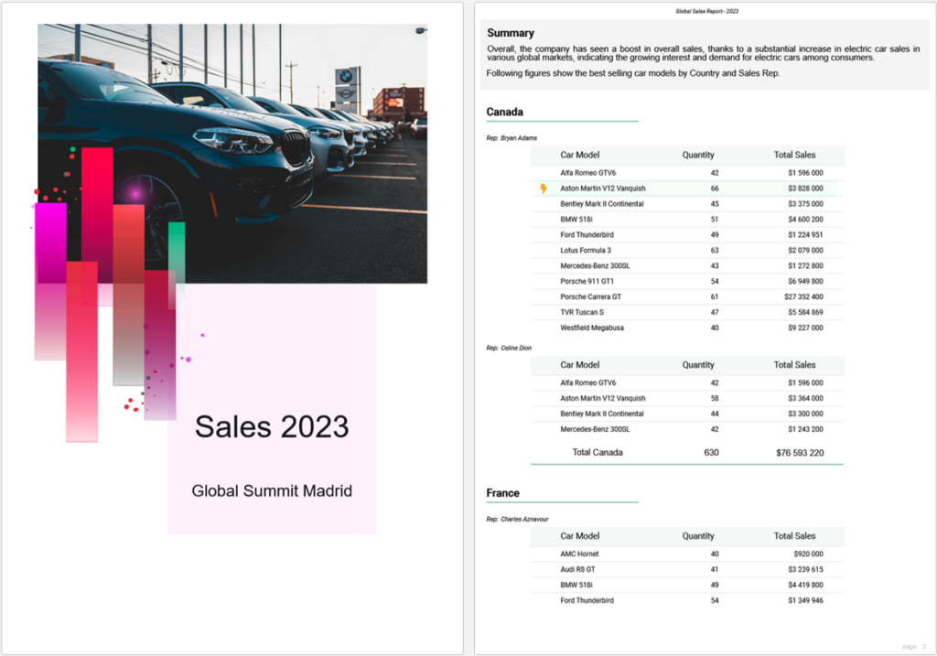
Task: Click 'Quantity' header in Bryan Adams table
Action: (698, 155)
